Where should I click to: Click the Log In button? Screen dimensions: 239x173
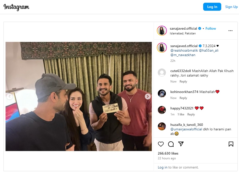pyautogui.click(x=212, y=7)
